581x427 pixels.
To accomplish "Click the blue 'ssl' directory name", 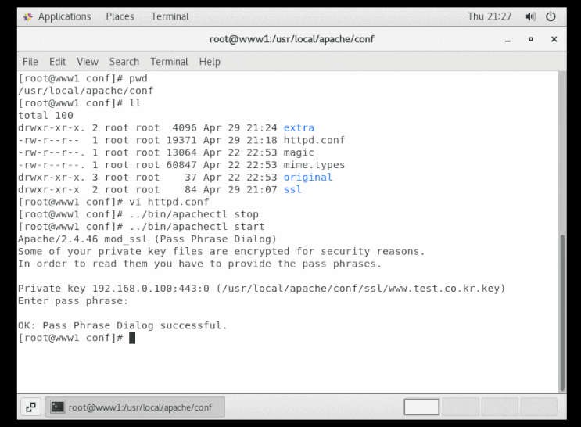I will (x=292, y=190).
